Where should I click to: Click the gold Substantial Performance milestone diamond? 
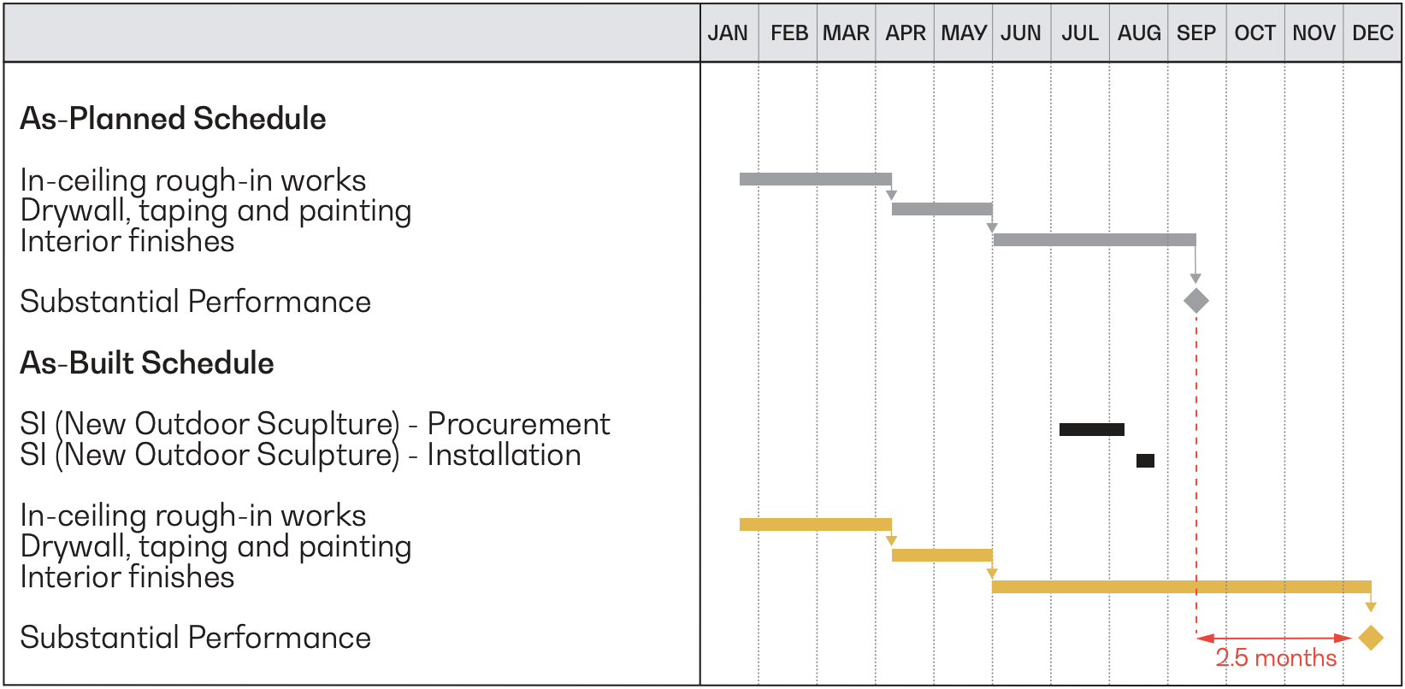click(1371, 638)
